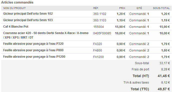The width and height of the screenshot is (175, 92).
Task: Click the Articles commandés heading
Action: [x=17, y=2]
